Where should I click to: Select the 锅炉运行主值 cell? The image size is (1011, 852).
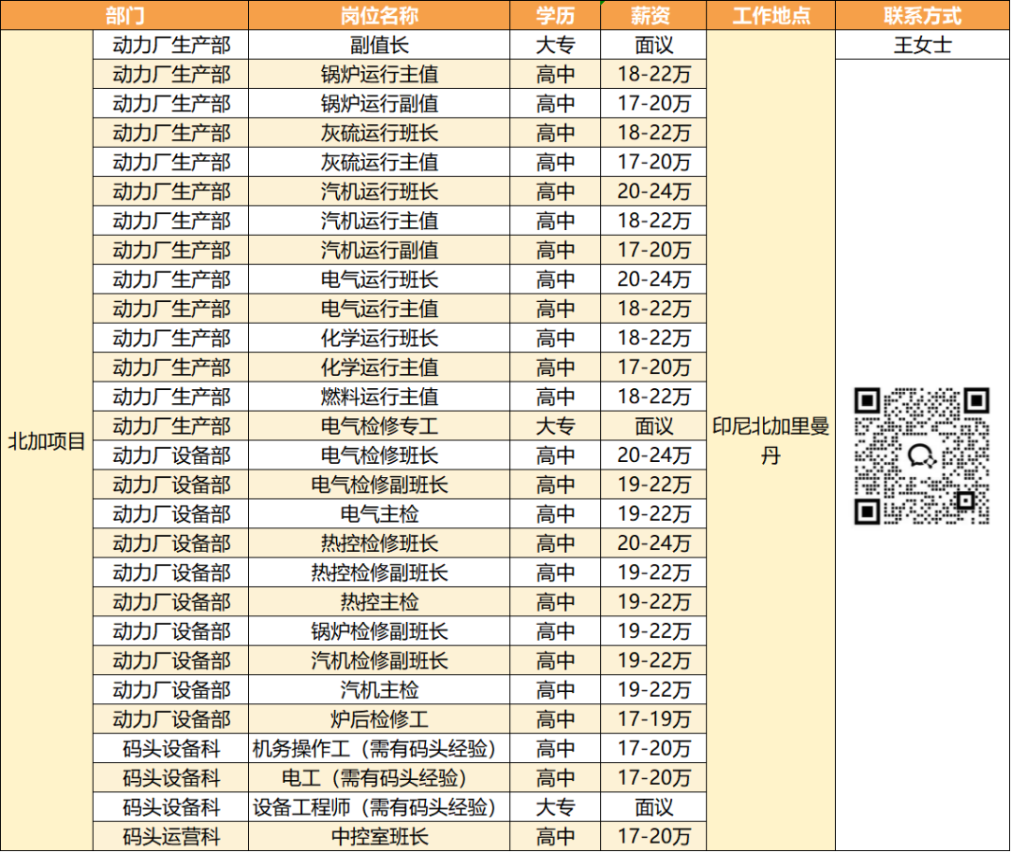point(379,74)
